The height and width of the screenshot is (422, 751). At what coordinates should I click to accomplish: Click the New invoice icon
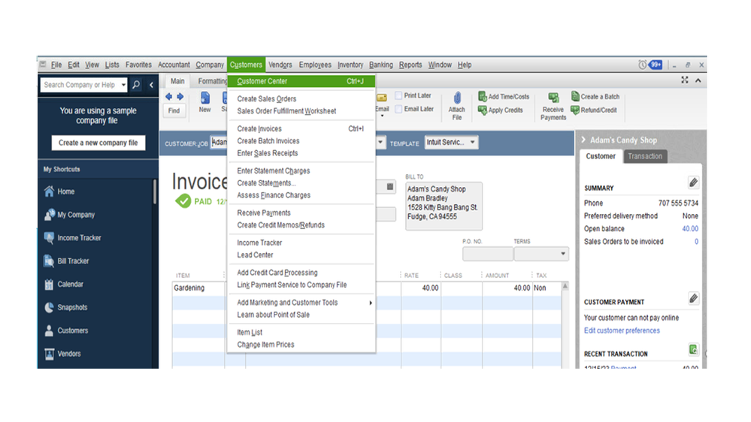pyautogui.click(x=205, y=98)
